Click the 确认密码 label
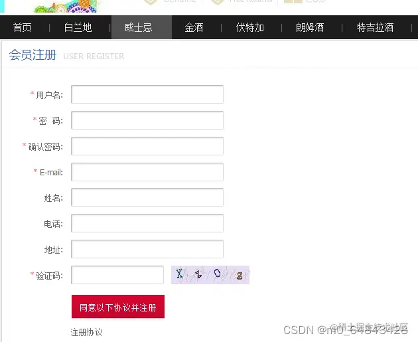This screenshot has width=418, height=342. pyautogui.click(x=46, y=147)
